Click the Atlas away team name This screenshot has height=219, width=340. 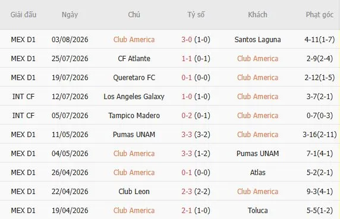point(257,173)
